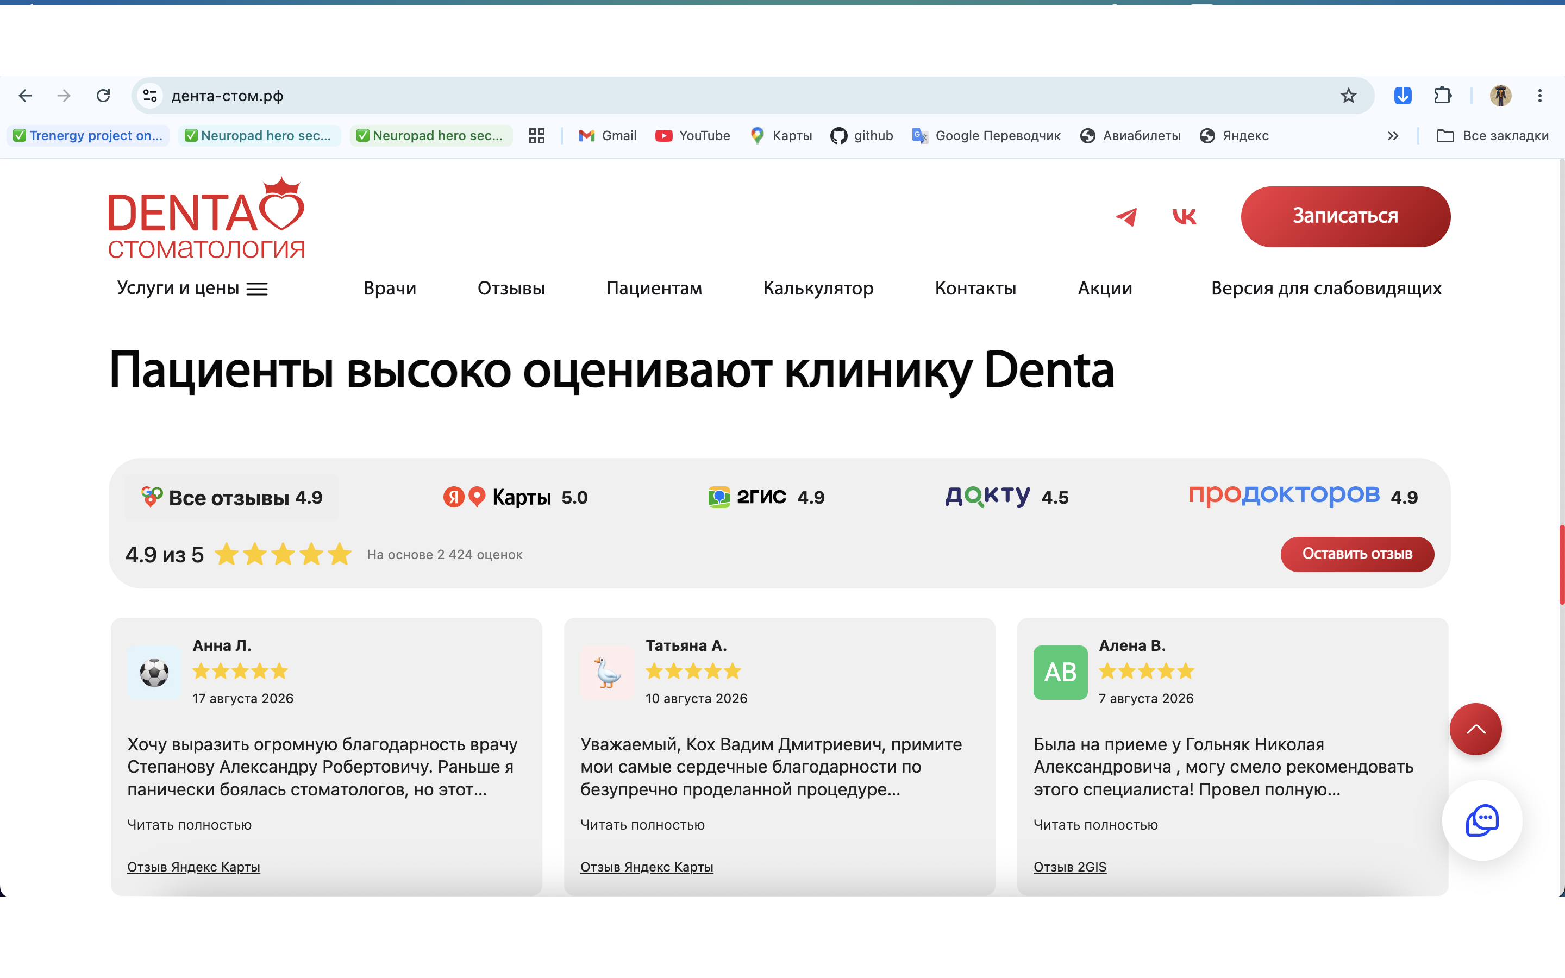
Task: Click the page vertical scrollbar thumb
Action: (x=1561, y=565)
